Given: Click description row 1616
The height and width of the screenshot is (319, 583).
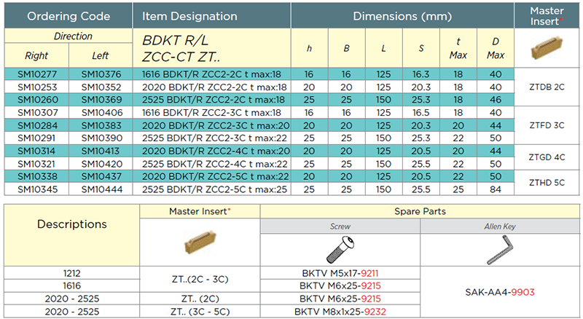Looking at the screenshot, I should click(71, 286).
